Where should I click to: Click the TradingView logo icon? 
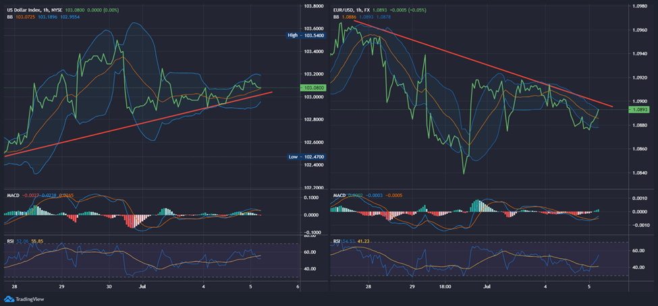pos(8,299)
